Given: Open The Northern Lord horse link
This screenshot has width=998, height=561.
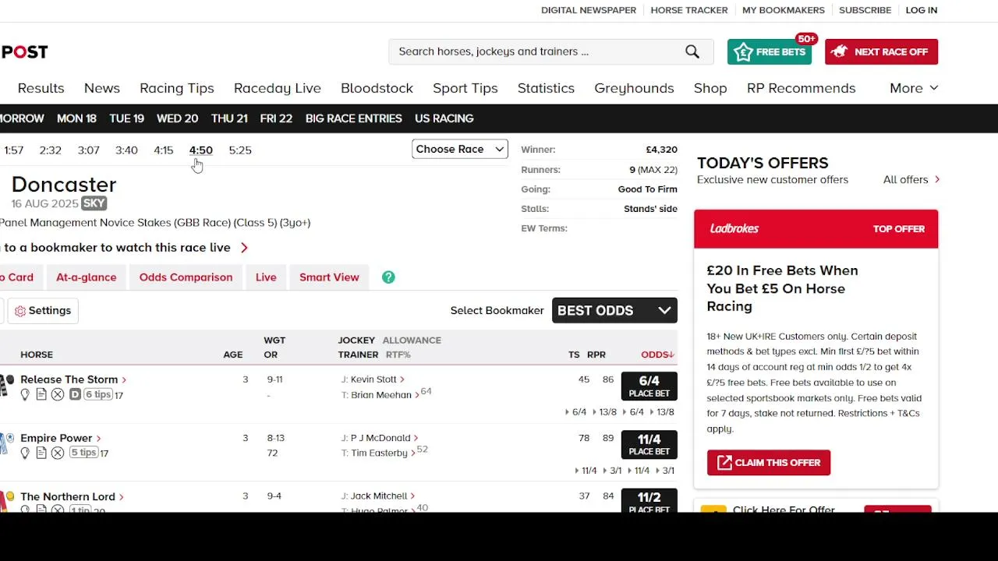Looking at the screenshot, I should click(72, 496).
